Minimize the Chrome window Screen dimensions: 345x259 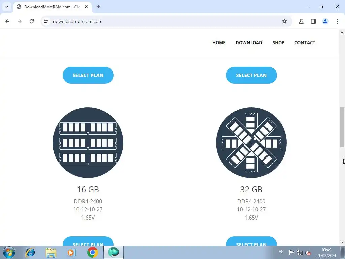[306, 7]
